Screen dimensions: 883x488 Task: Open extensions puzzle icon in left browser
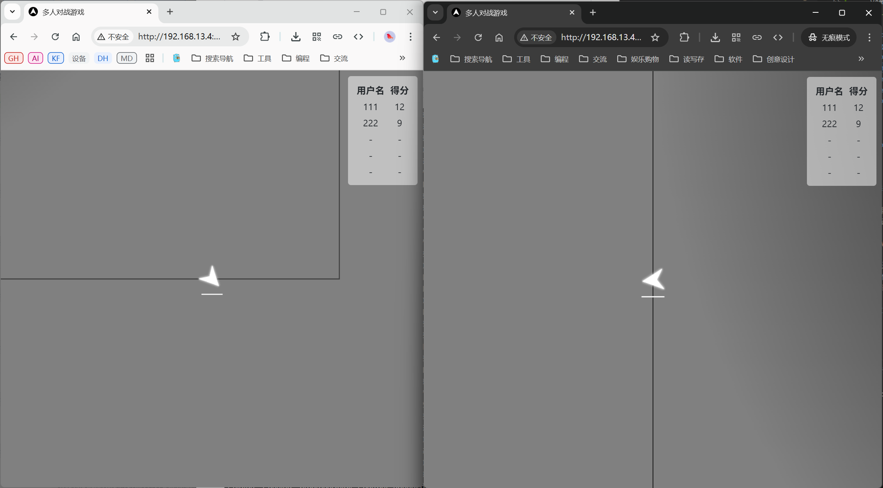coord(265,37)
